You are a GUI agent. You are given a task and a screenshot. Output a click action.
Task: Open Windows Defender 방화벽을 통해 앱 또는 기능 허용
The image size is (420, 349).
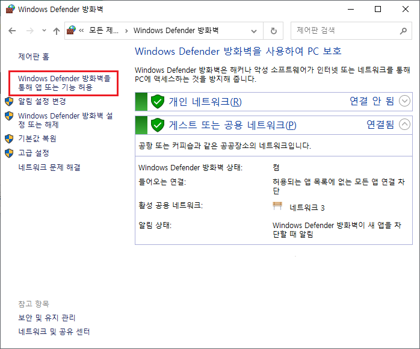[64, 83]
